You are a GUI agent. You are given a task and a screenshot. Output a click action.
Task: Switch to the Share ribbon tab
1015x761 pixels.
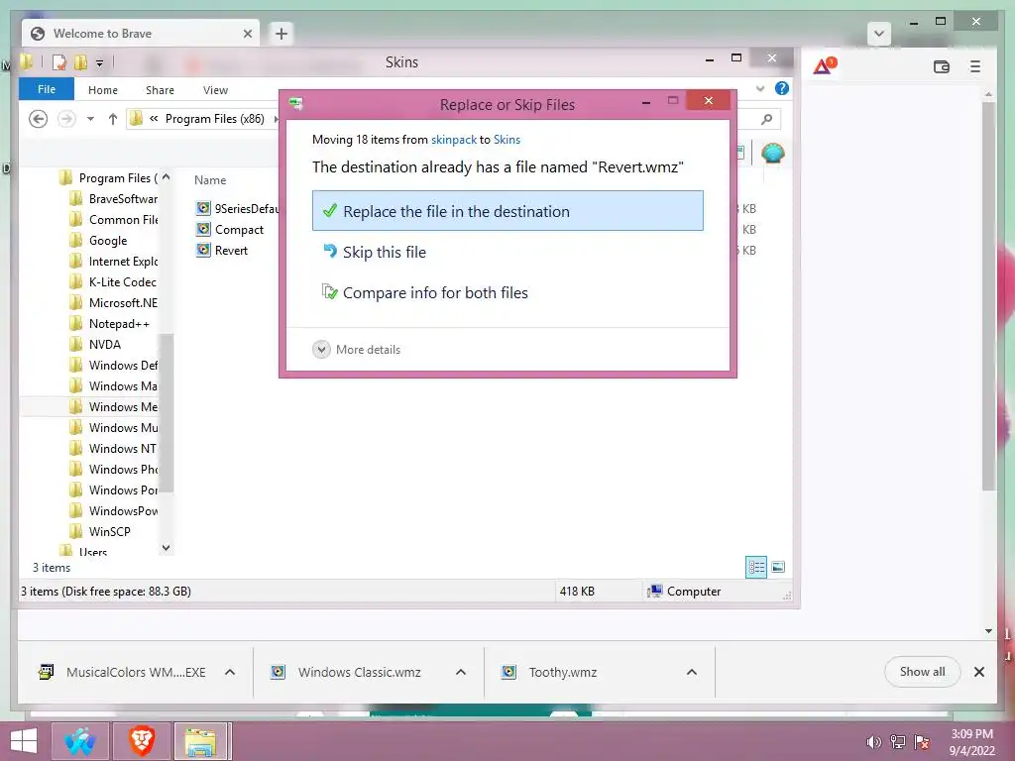(160, 90)
